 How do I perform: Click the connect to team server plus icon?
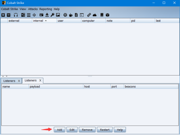(x=3, y=15)
